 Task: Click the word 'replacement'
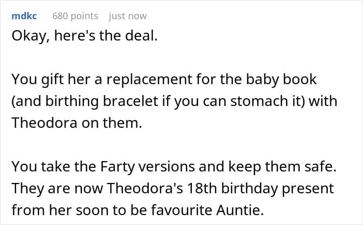[164, 82]
